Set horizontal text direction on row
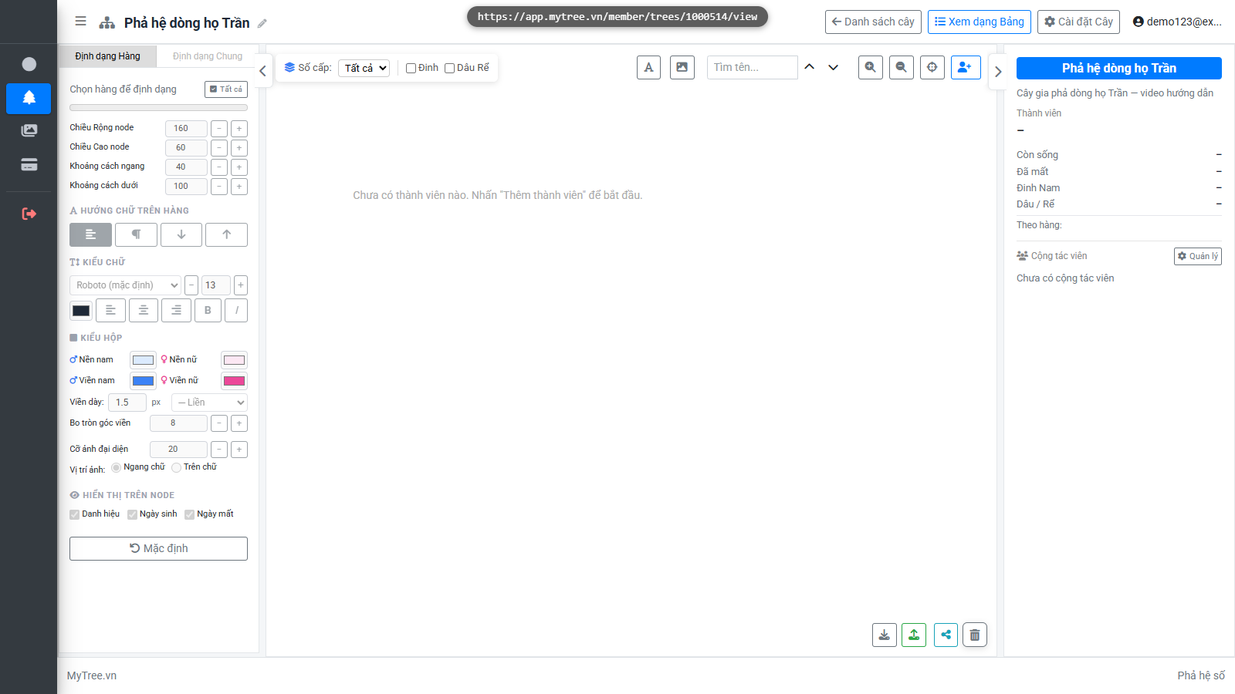This screenshot has width=1235, height=694. click(x=90, y=234)
